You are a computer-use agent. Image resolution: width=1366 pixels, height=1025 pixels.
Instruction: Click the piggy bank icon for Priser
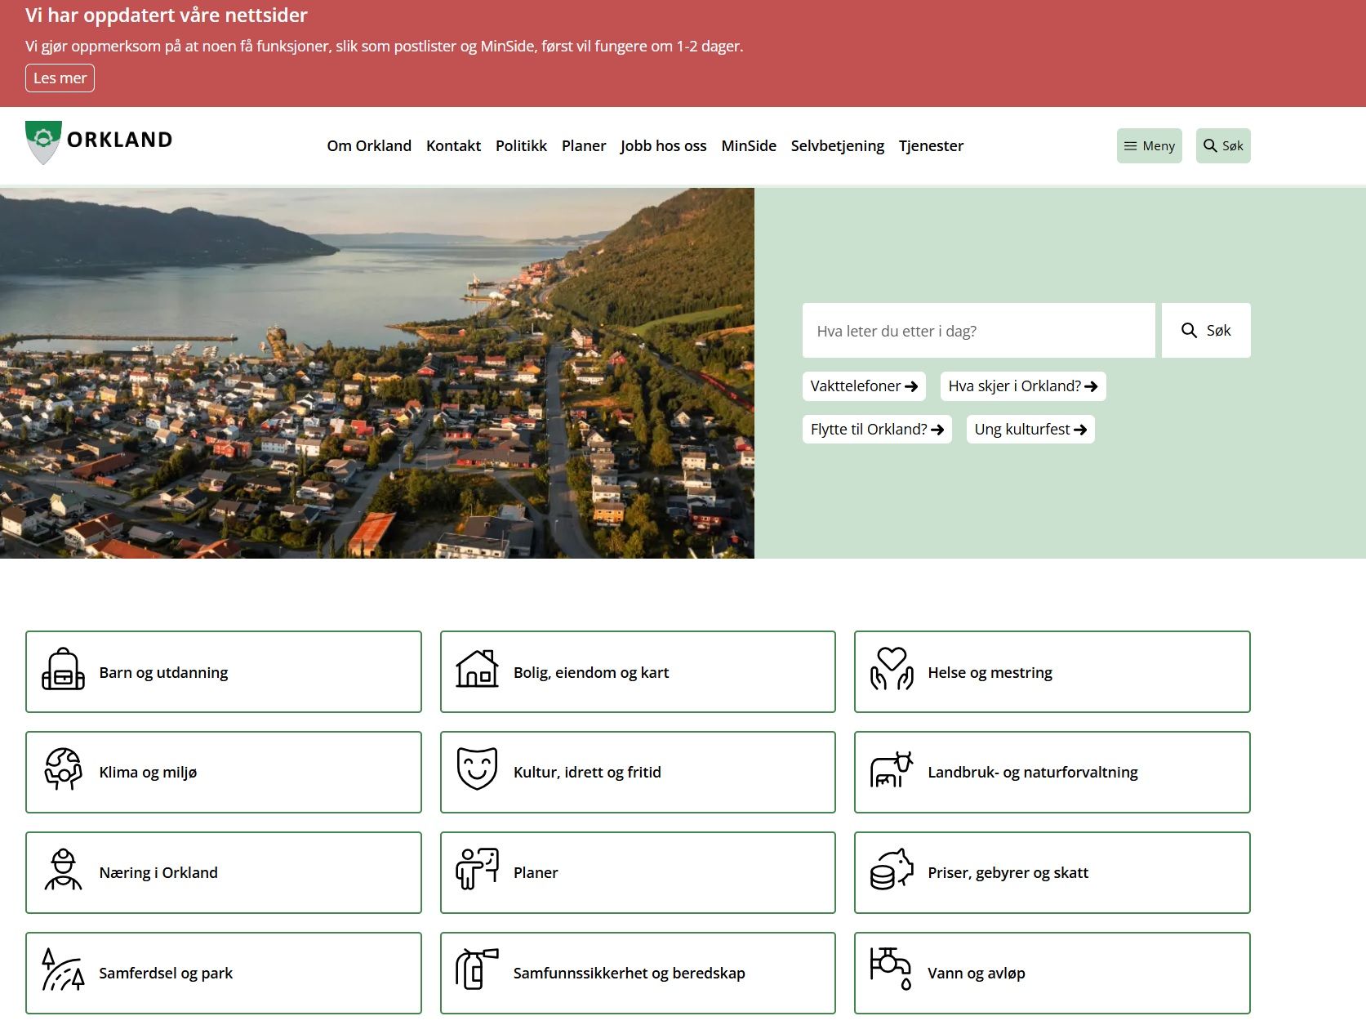891,870
